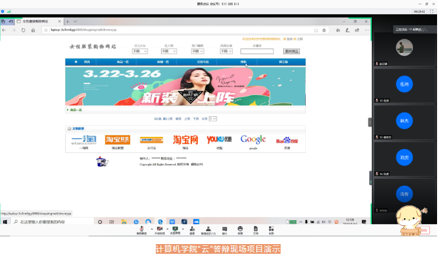Open the settings grid icon in meeting toolbar
This screenshot has height=257, width=439.
coord(271,231)
